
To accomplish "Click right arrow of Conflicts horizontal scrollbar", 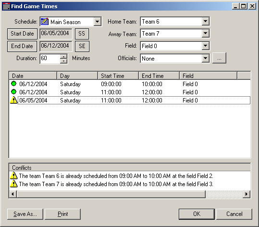I will coord(247,194).
